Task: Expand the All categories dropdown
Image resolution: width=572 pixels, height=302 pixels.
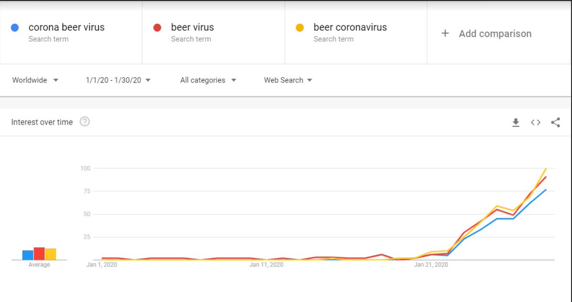Action: click(208, 80)
